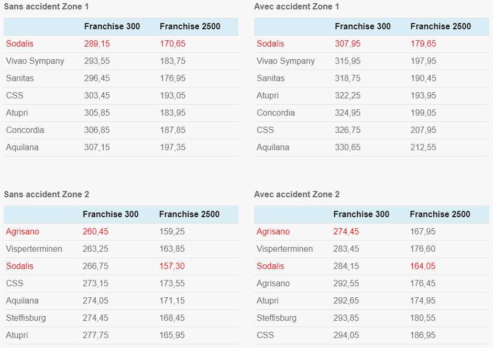Screen dimensions: 493x348
Task: Select Franchise 300 header in Sans accident Zone 1
Action: tap(112, 26)
